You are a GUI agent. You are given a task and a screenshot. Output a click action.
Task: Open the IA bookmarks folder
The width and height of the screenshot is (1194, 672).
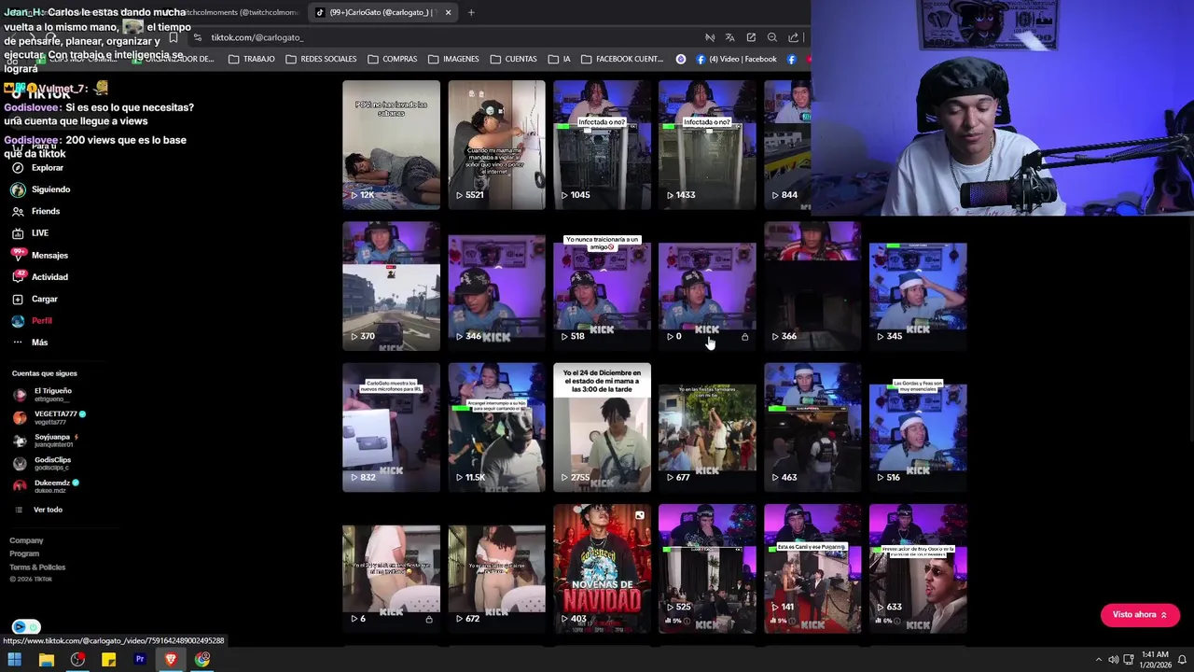coord(559,59)
